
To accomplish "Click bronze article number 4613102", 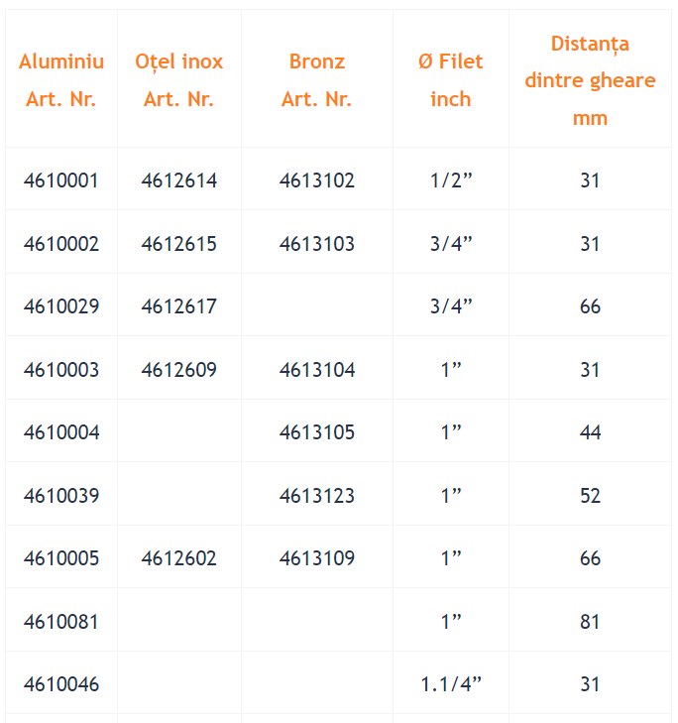I will click(317, 181).
